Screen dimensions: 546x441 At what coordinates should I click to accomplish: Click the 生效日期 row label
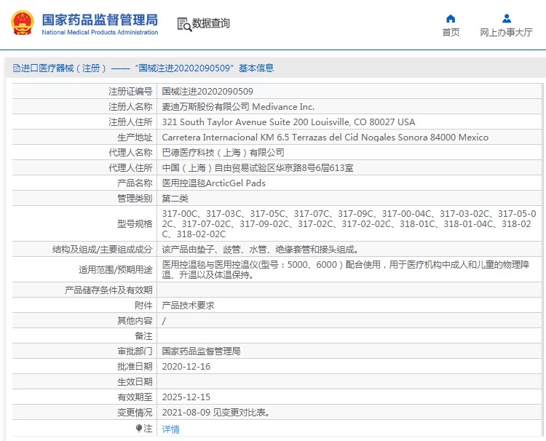pyautogui.click(x=135, y=382)
